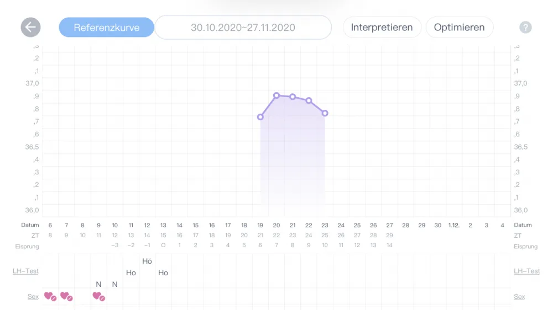Screen dimensions: 553x310
Task: Click the temperature point on date 22
Action: (309, 100)
